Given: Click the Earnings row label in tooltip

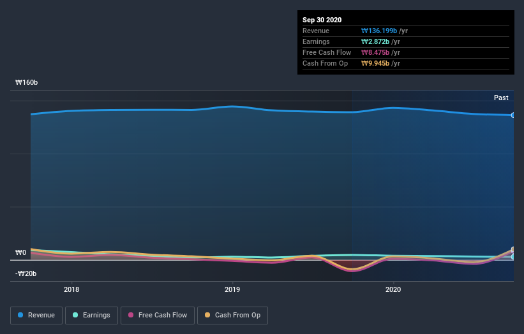Looking at the screenshot, I should click(x=316, y=41).
